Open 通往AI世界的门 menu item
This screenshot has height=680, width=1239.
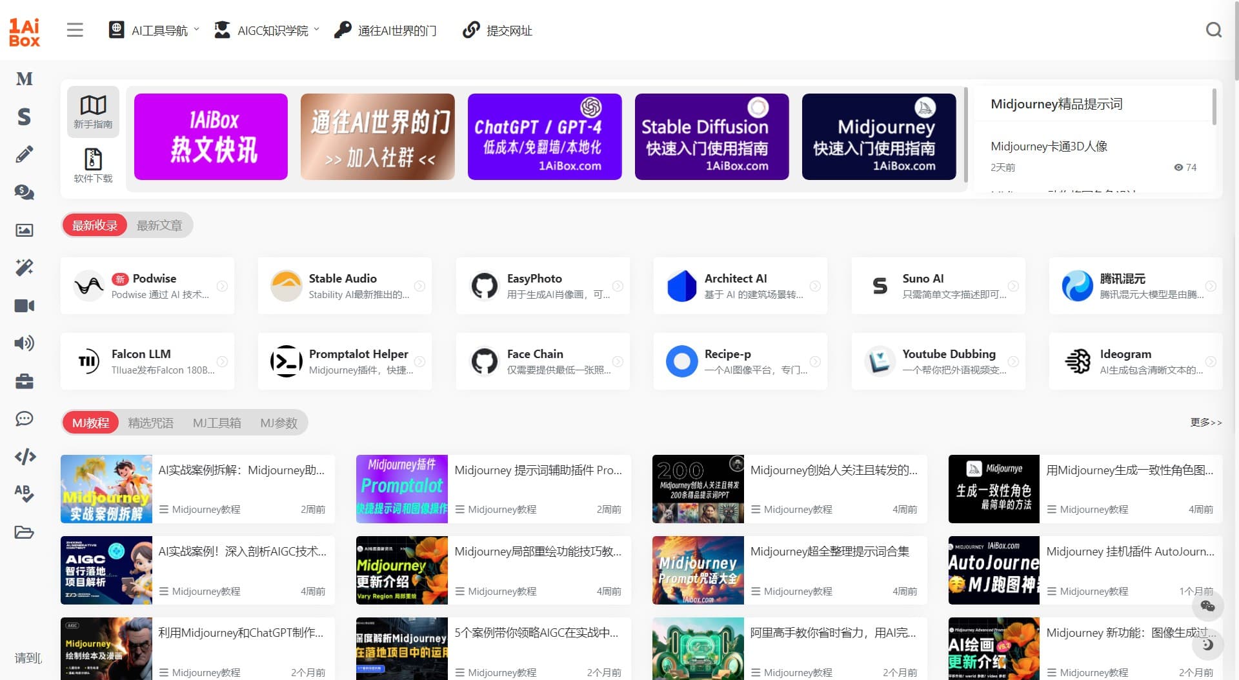385,30
